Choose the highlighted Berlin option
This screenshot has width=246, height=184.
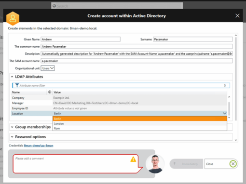pyautogui.click(x=140, y=119)
